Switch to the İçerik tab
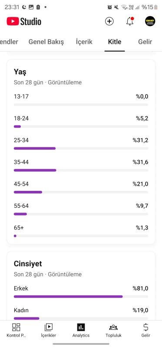 pyautogui.click(x=84, y=42)
